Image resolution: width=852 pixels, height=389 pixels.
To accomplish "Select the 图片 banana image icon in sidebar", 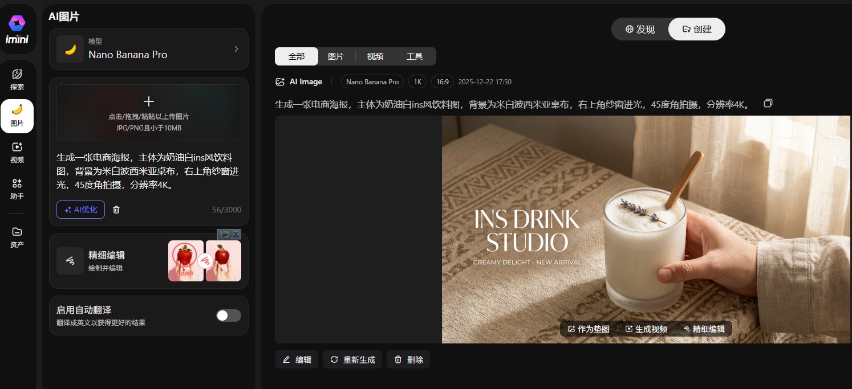I will coord(17,112).
